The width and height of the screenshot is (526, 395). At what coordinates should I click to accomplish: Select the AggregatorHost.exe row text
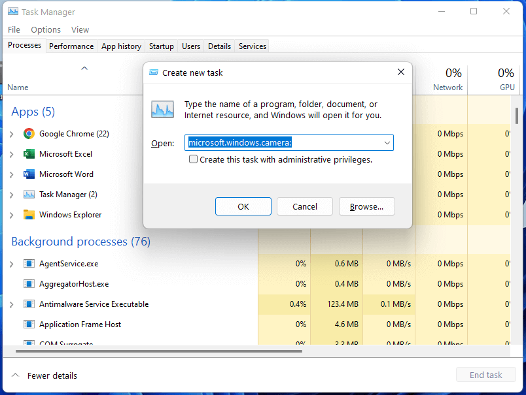(74, 284)
